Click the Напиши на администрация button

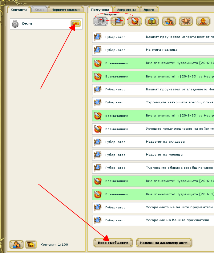click(x=164, y=243)
